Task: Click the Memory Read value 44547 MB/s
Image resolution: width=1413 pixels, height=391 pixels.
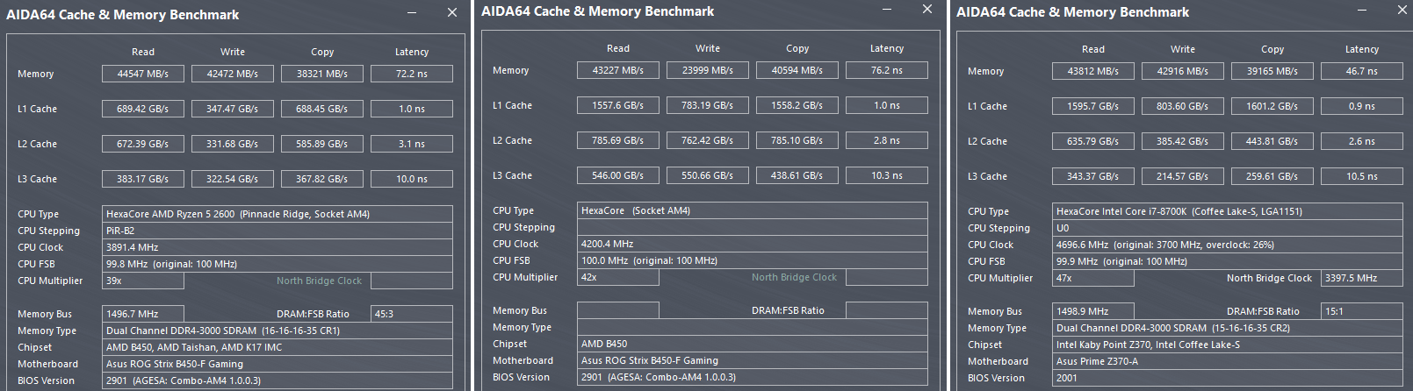Action: (143, 75)
